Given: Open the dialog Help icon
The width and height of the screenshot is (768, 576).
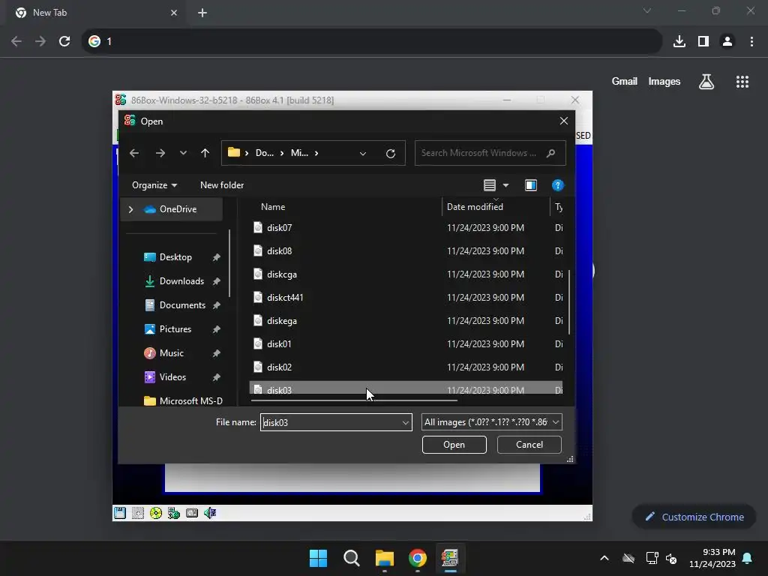Looking at the screenshot, I should tap(557, 185).
